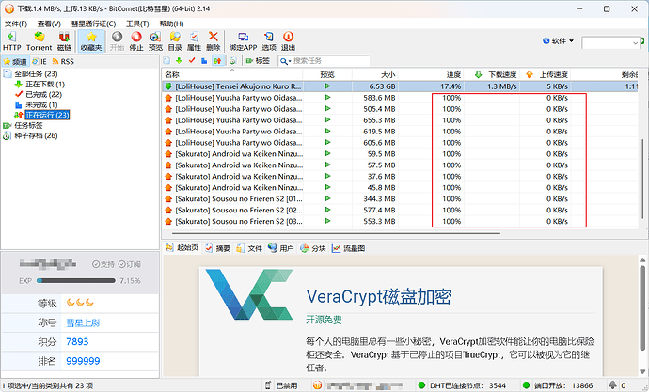Click the EXP progress bar
The image size is (649, 392).
point(75,280)
